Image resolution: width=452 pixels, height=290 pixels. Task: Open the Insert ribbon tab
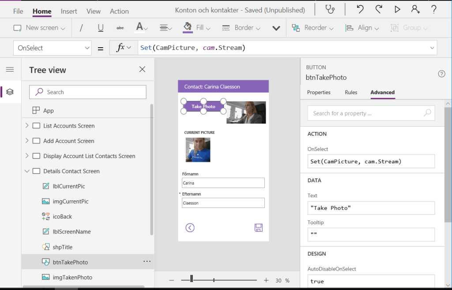coord(69,11)
